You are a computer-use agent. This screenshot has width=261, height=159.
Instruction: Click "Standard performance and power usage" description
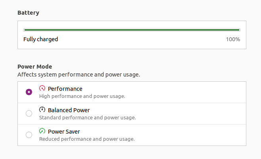coord(87,117)
